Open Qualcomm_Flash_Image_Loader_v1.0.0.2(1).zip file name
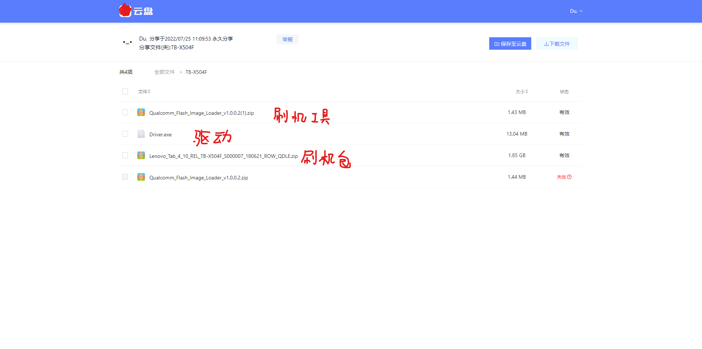Viewport: 702px width, 349px height. pos(201,113)
